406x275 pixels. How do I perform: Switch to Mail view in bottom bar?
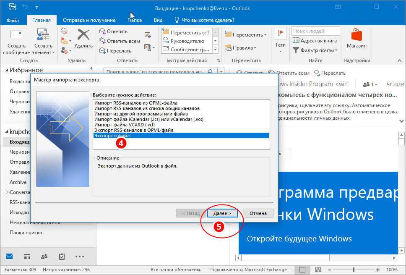[9, 257]
